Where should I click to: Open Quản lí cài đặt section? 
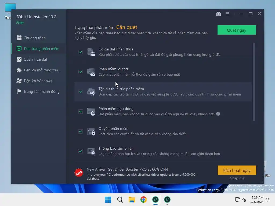pos(39,59)
